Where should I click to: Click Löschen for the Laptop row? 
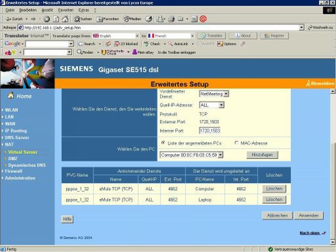click(274, 199)
